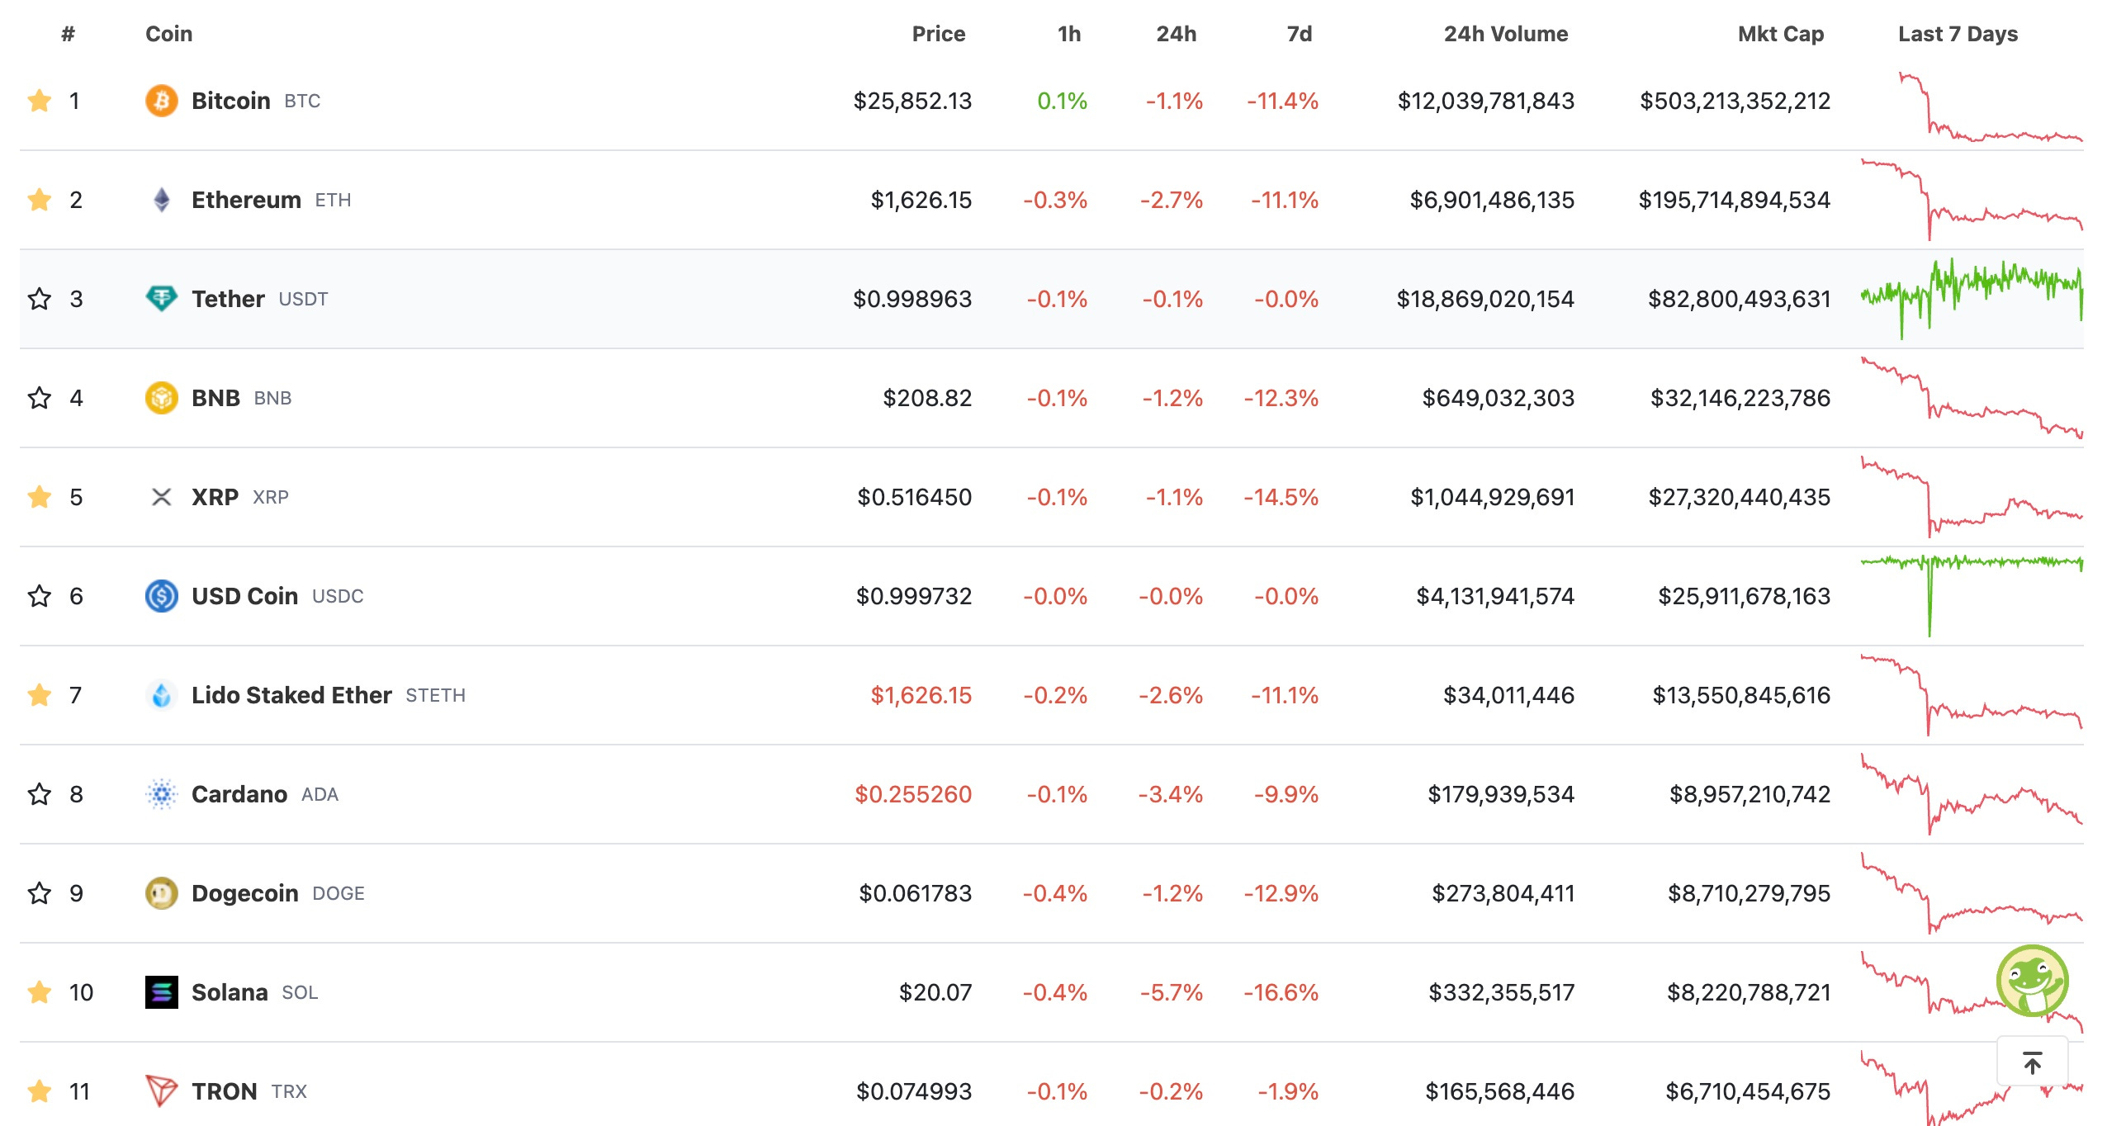Remove XRP from favorites star

click(x=40, y=497)
